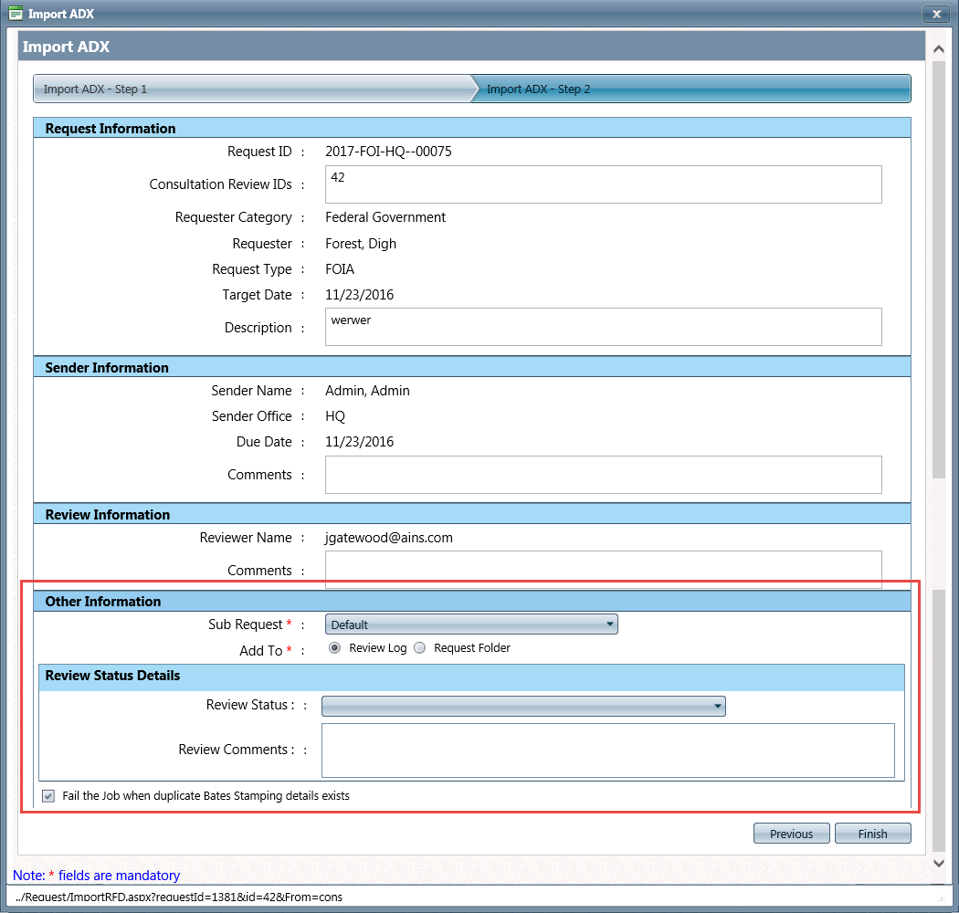Click the scroll down arrow on scrollbar
This screenshot has width=959, height=913.
coord(939,864)
